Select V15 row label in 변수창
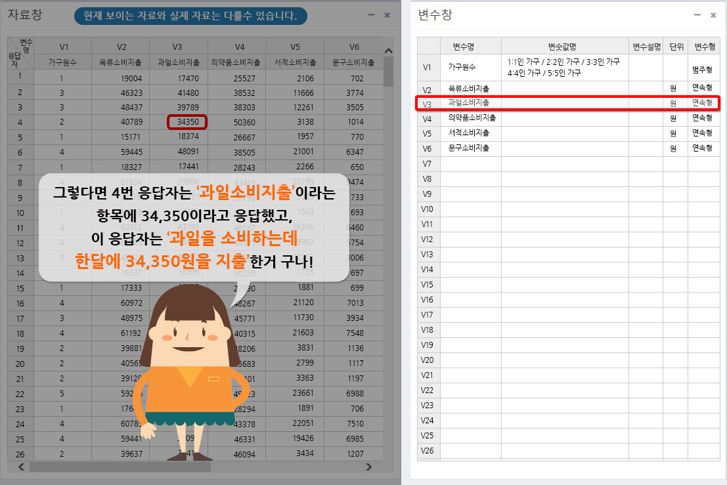The image size is (727, 485). [x=427, y=284]
